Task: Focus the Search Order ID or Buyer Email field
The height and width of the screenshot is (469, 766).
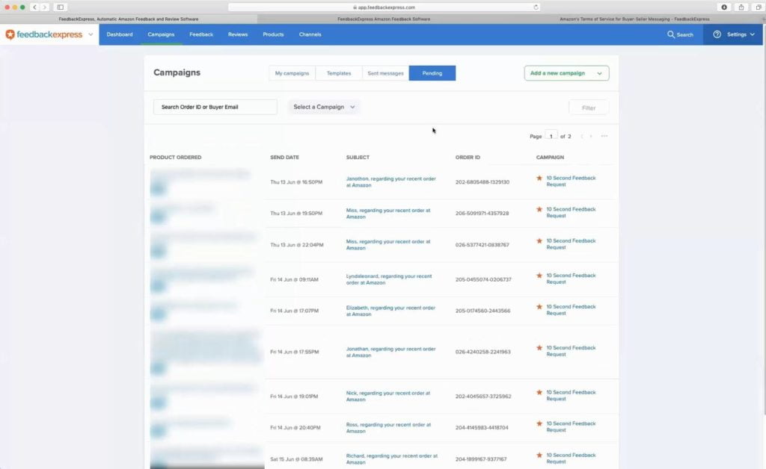Action: tap(215, 108)
